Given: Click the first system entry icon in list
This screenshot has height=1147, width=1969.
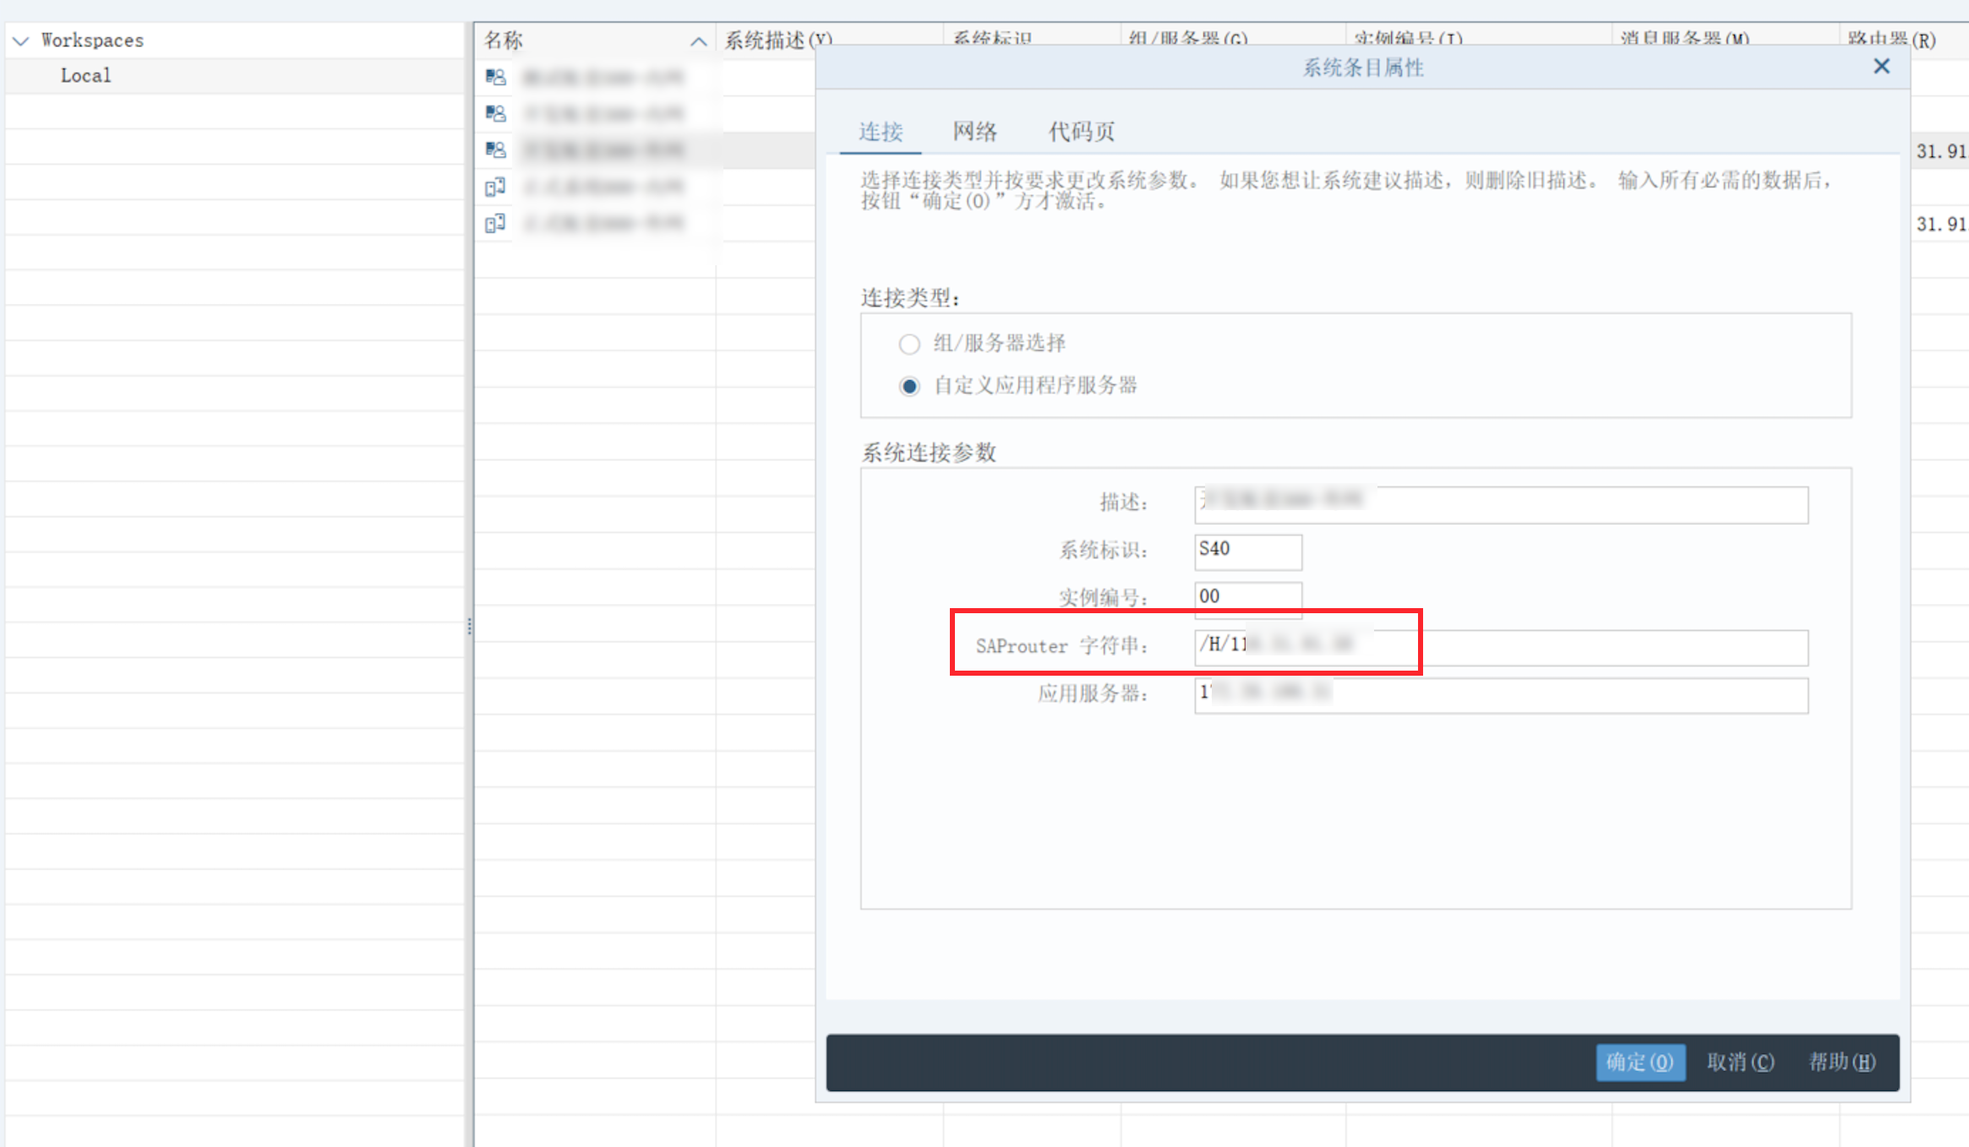Looking at the screenshot, I should (495, 77).
